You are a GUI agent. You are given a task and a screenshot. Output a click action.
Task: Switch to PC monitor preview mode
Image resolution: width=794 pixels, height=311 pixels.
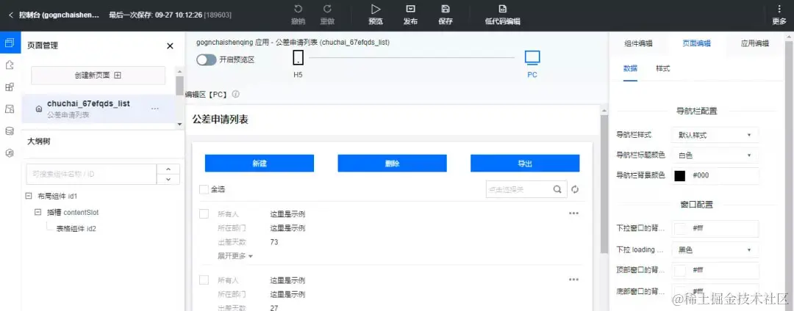[x=532, y=57]
